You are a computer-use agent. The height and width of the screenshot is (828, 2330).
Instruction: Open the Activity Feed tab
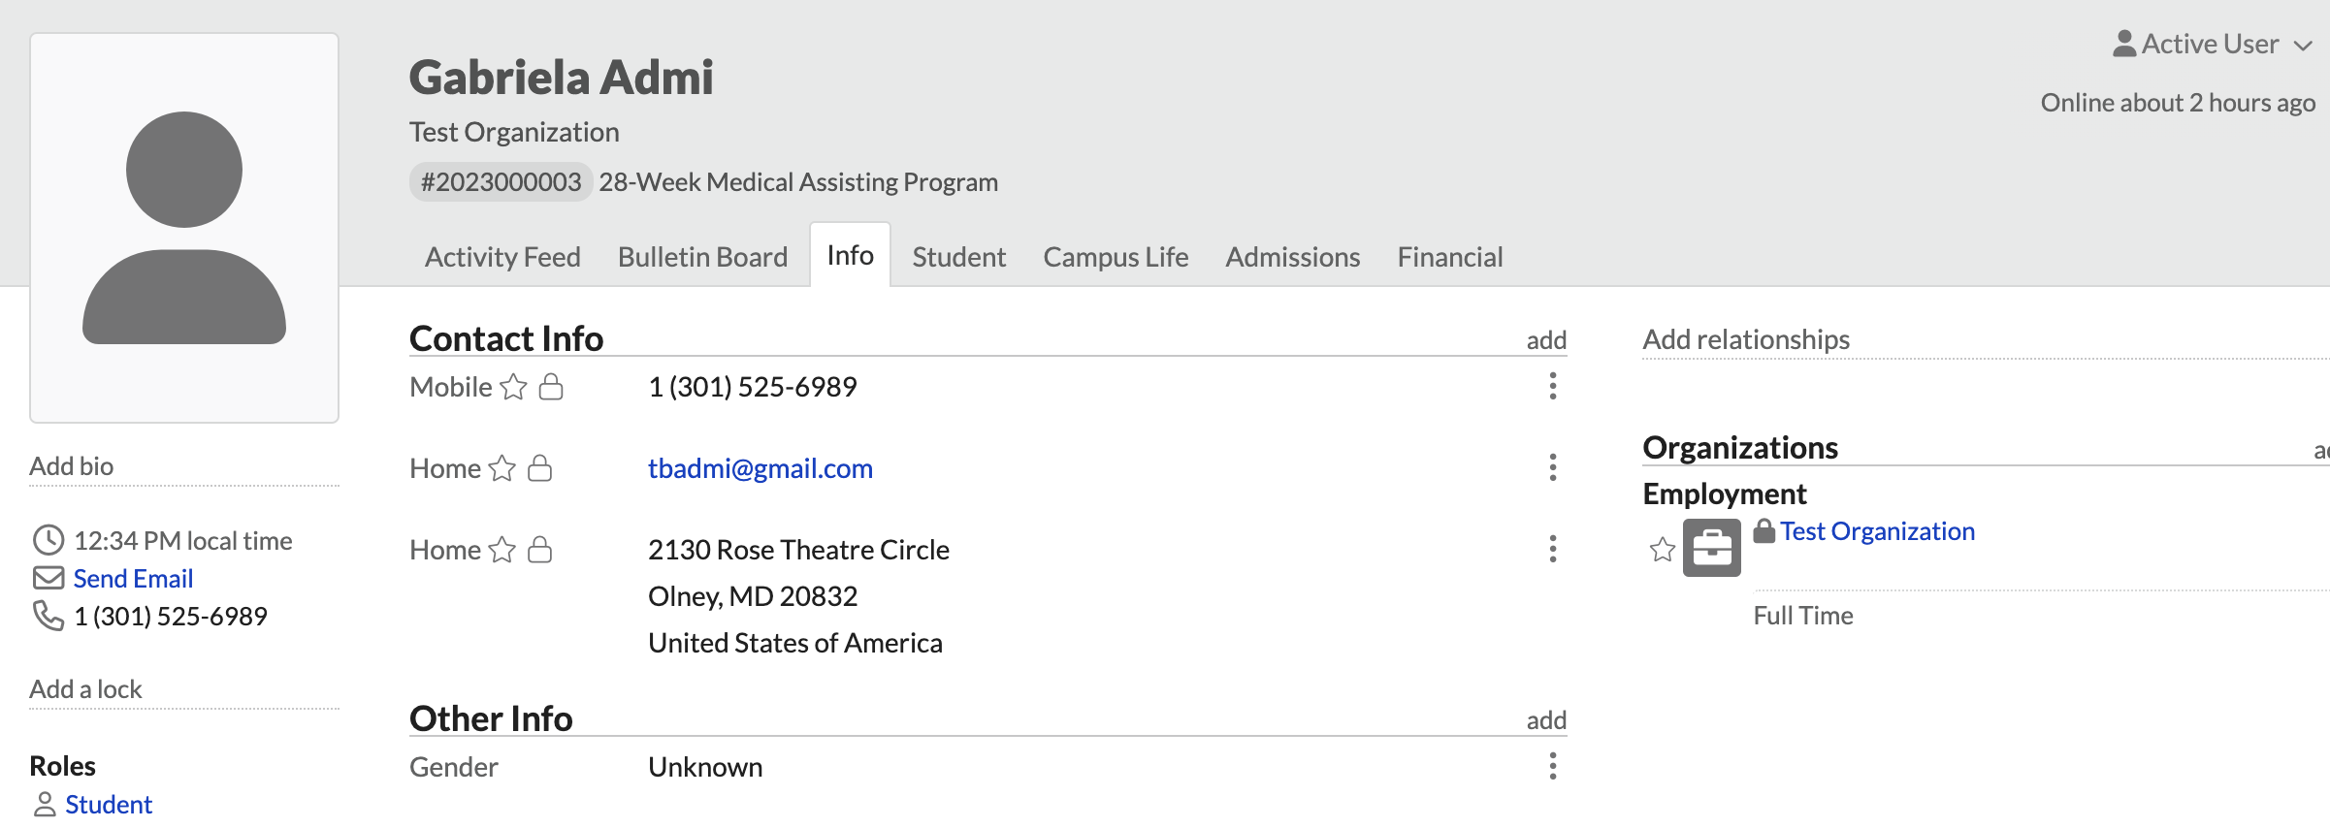tap(502, 257)
